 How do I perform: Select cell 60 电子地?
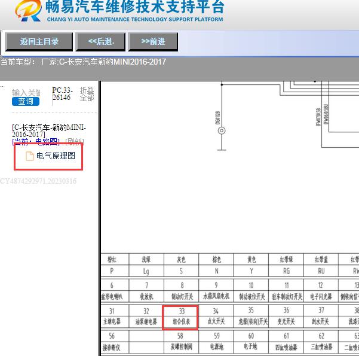point(251,342)
